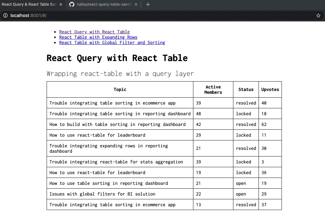
Task: Click locked status in row with 18 upvotes
Action: (243, 114)
